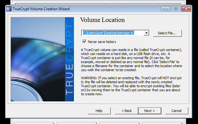Click the 'Never save history' label text
The width and height of the screenshot is (198, 124).
(102, 42)
